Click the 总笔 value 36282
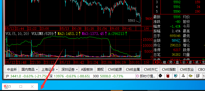Screen dimensions: 205x91 (x=176, y=55)
